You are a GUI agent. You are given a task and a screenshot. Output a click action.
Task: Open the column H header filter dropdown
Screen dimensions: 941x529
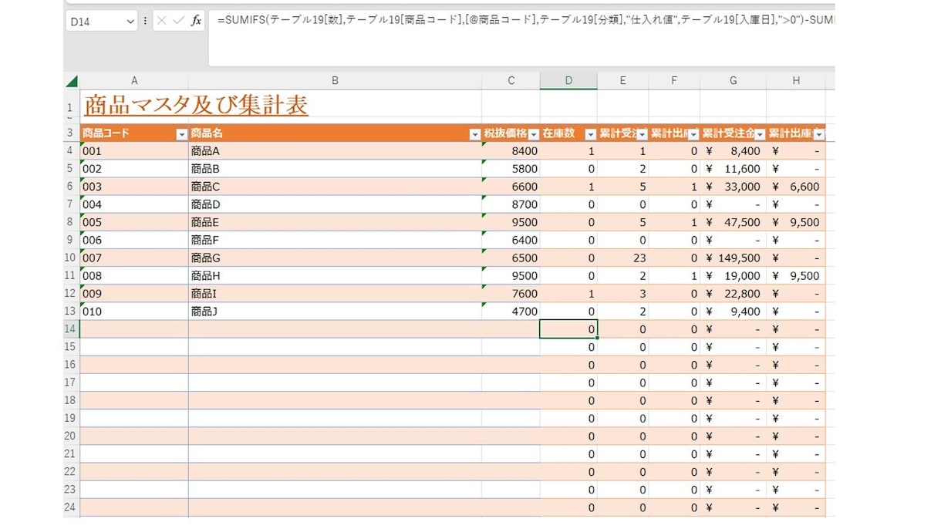tap(818, 134)
